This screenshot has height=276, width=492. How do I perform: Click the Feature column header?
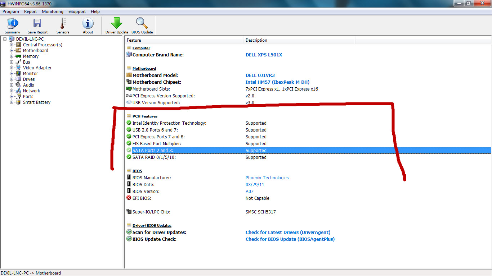(x=184, y=40)
